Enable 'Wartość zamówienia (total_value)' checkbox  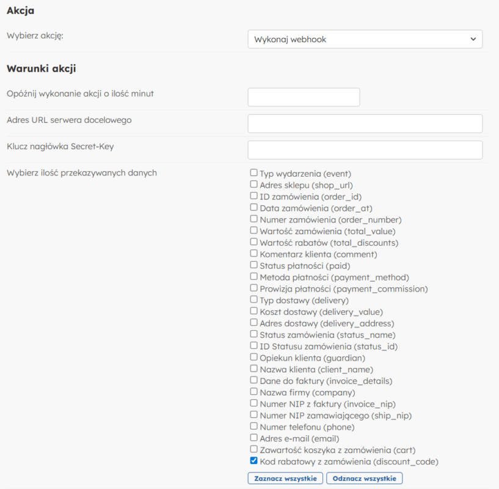tap(253, 231)
